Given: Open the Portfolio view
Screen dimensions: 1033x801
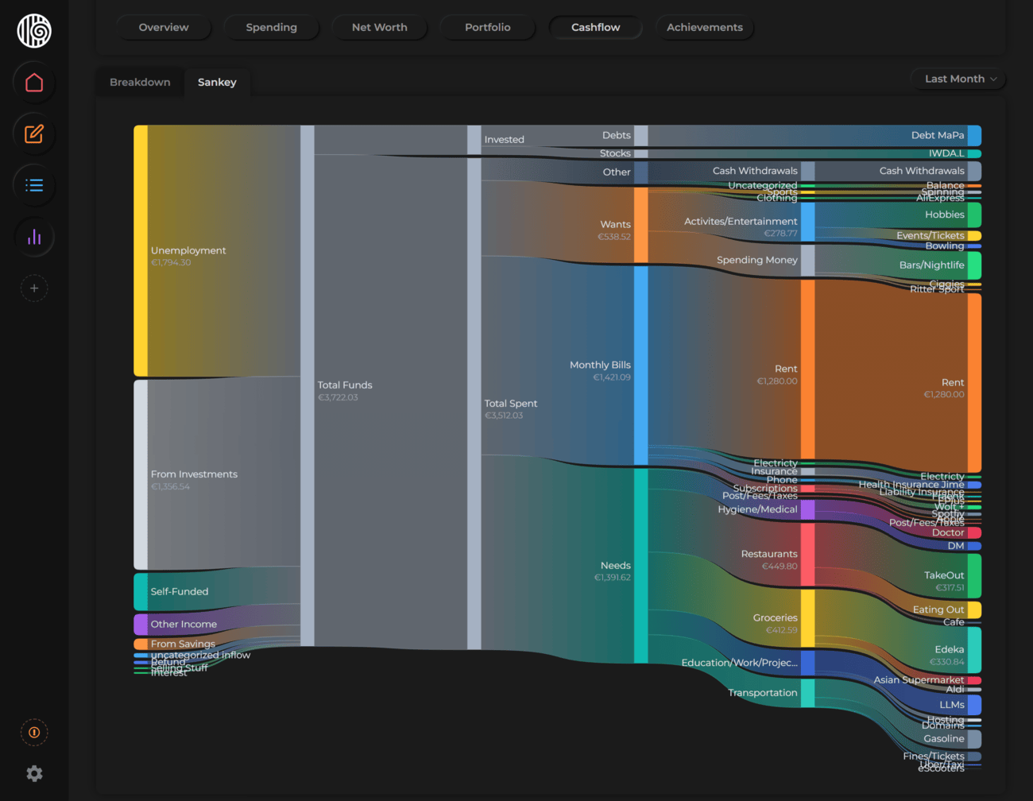Looking at the screenshot, I should [487, 27].
